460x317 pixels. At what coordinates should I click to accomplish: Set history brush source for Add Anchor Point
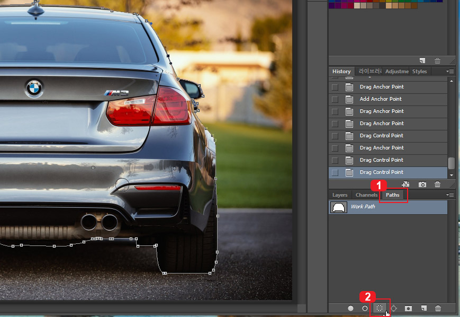click(335, 99)
